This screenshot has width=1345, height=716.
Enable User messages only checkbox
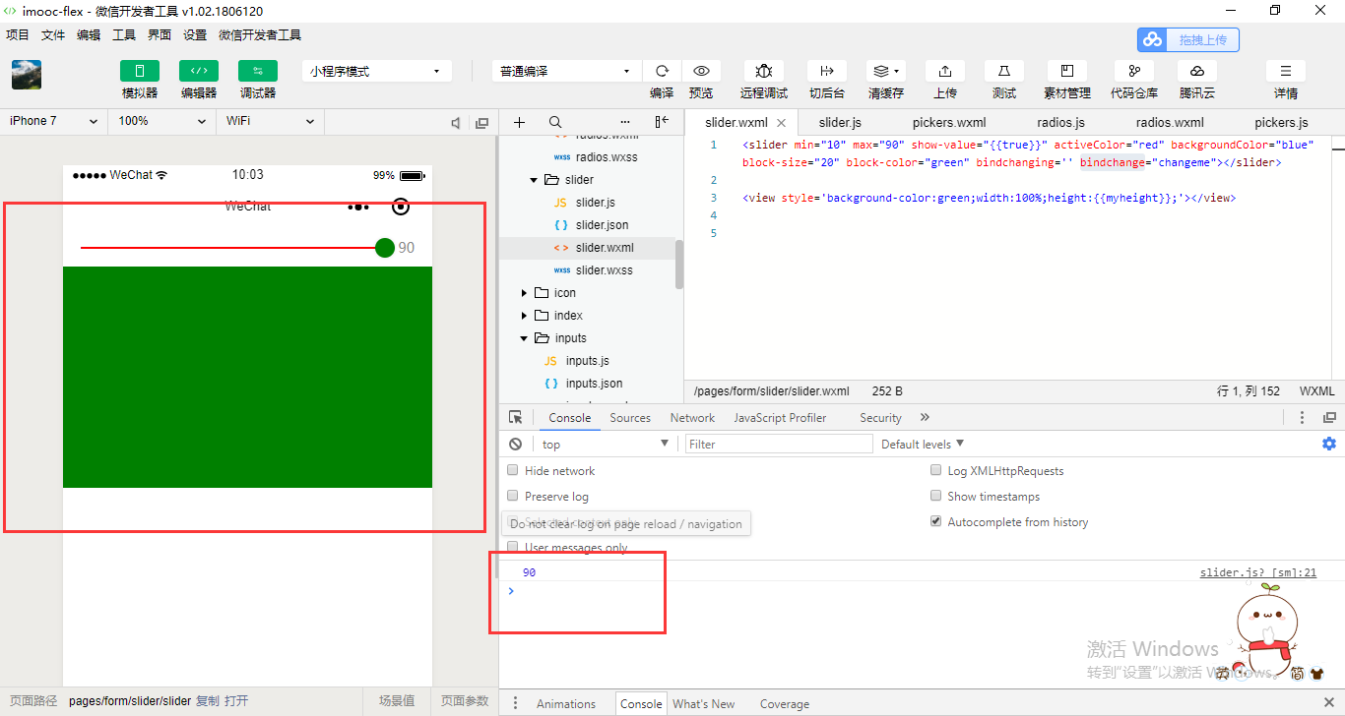512,547
